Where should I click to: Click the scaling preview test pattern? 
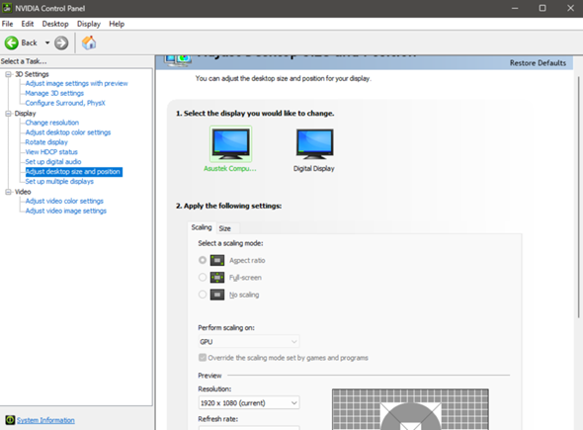click(410, 409)
